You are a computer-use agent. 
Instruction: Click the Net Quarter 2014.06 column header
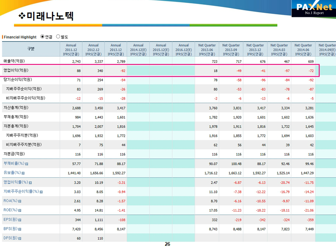click(303, 50)
